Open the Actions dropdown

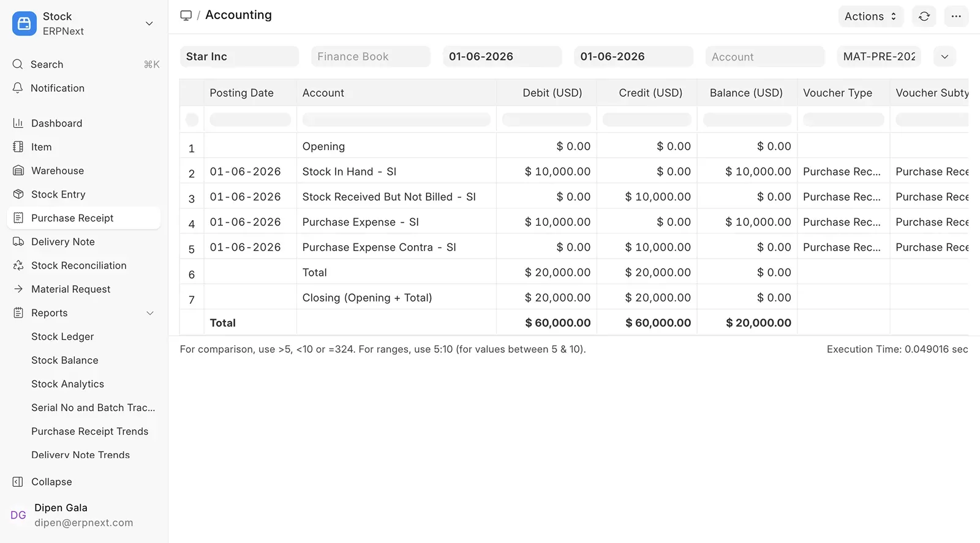tap(870, 17)
